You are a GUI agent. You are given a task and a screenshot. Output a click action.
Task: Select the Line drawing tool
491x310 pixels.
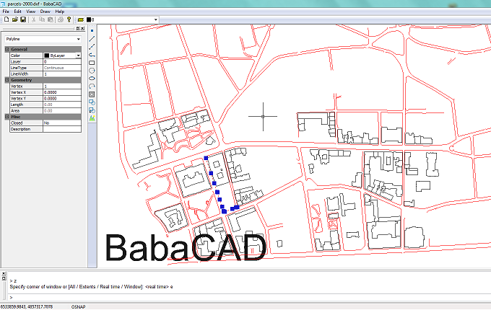[92, 38]
